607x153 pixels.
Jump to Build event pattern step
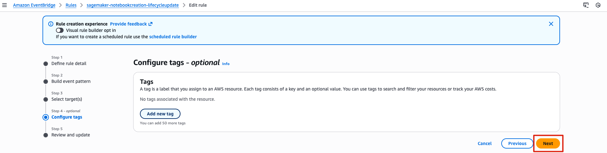(x=71, y=81)
